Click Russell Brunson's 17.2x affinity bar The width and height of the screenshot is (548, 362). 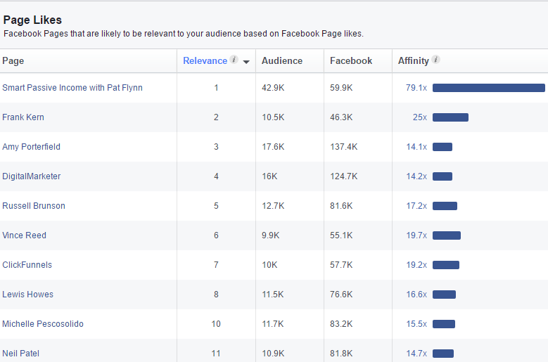tap(445, 206)
